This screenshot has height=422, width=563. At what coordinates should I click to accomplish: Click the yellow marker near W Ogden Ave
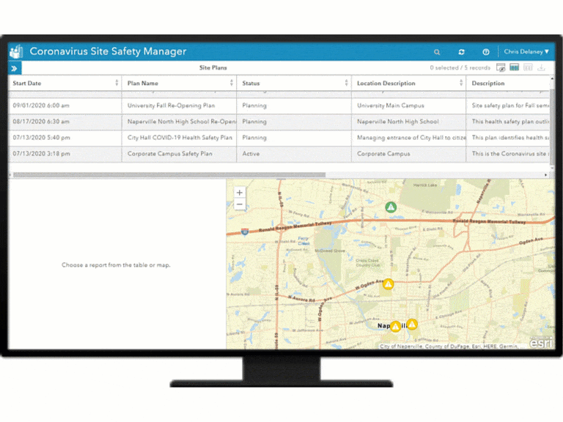pyautogui.click(x=388, y=284)
